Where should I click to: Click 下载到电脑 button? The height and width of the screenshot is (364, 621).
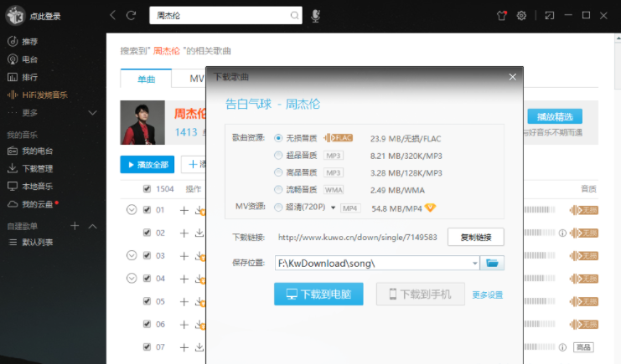318,294
